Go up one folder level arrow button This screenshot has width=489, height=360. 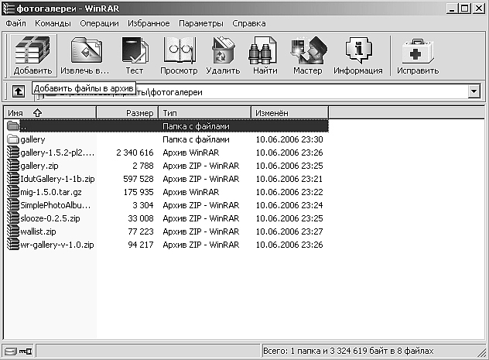point(19,91)
